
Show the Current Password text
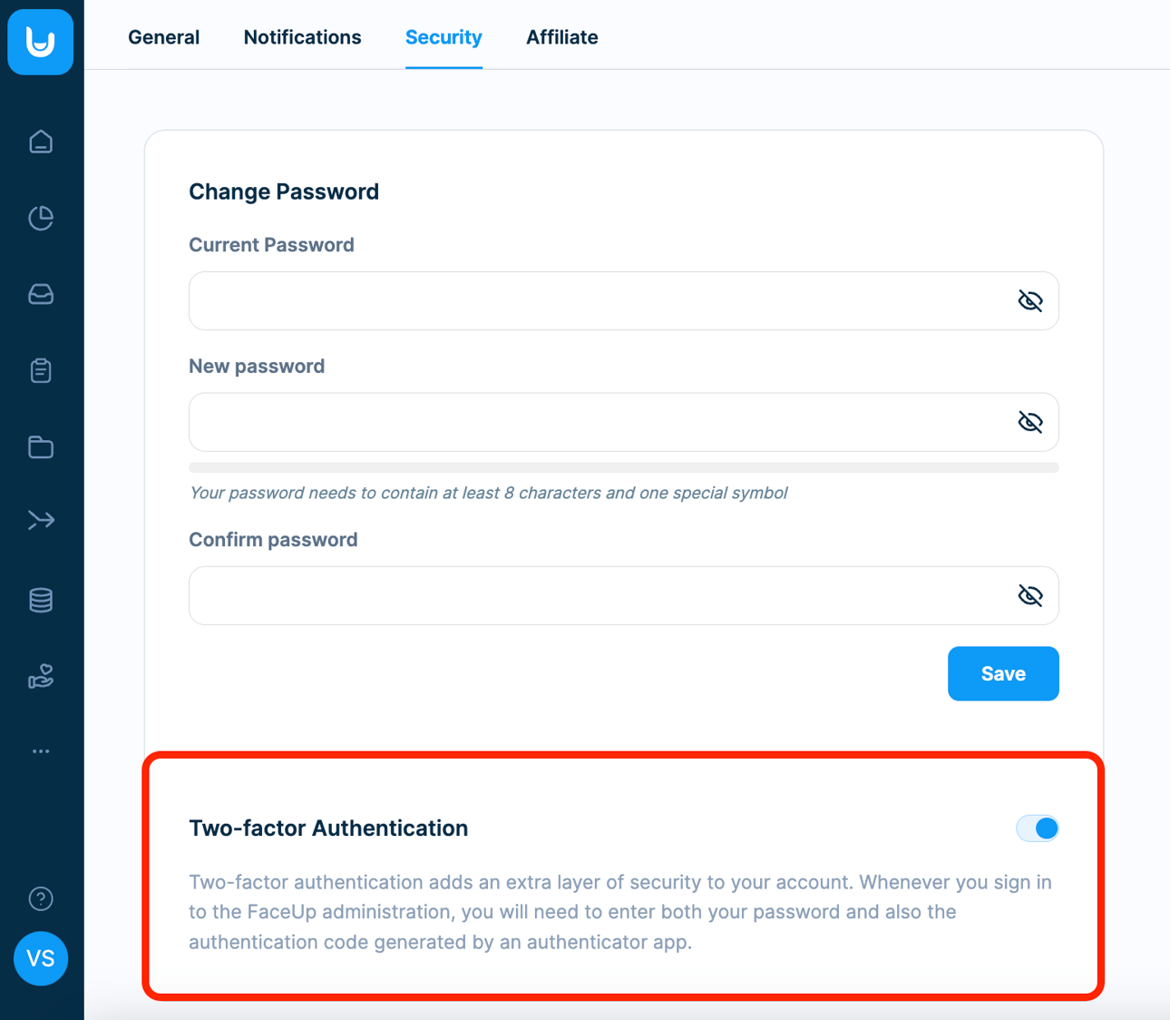tap(1030, 300)
